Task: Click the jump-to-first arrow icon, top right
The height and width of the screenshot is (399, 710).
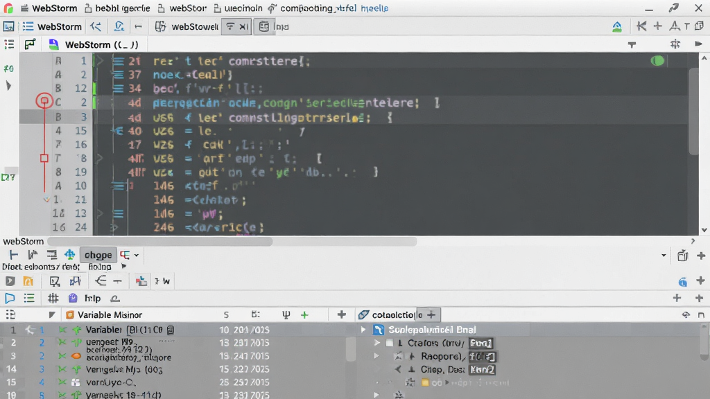Action: (641, 26)
